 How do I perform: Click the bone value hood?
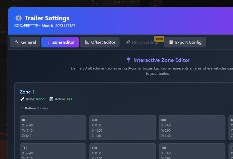[x=40, y=99]
